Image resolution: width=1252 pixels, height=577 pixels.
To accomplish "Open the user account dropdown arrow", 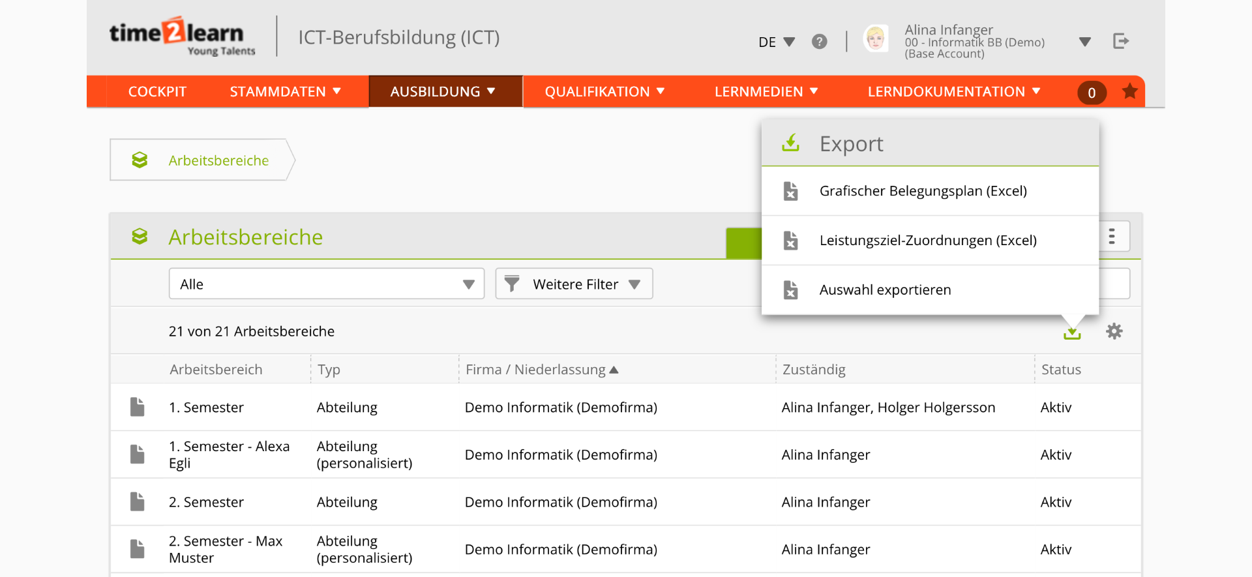I will point(1084,42).
